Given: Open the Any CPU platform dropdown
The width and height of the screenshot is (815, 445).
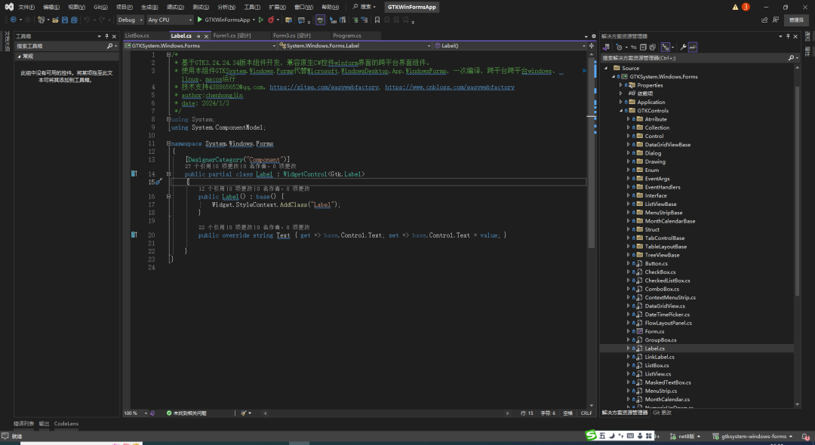Looking at the screenshot, I should pos(169,20).
